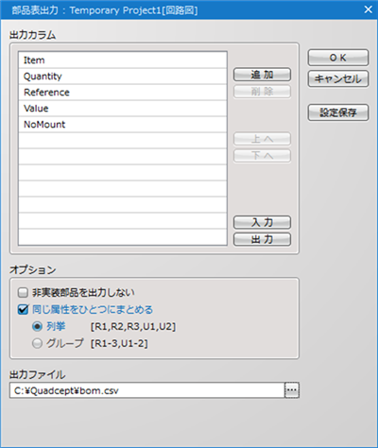Click the 削除 (Delete) button
The image size is (378, 448).
(x=262, y=92)
